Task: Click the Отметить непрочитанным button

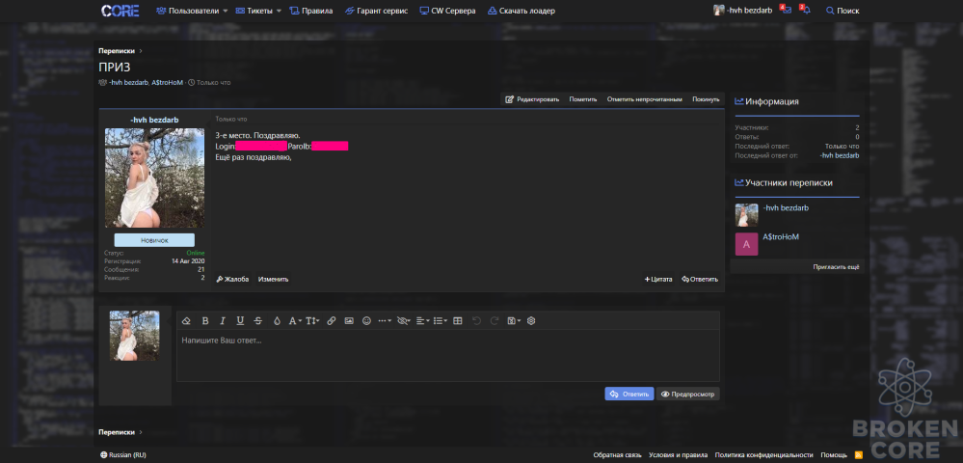Action: (x=644, y=99)
